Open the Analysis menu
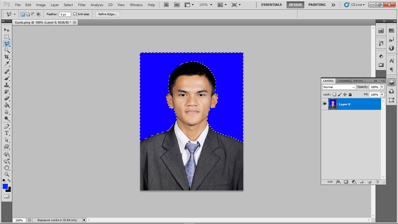This screenshot has height=224, width=398. (97, 5)
